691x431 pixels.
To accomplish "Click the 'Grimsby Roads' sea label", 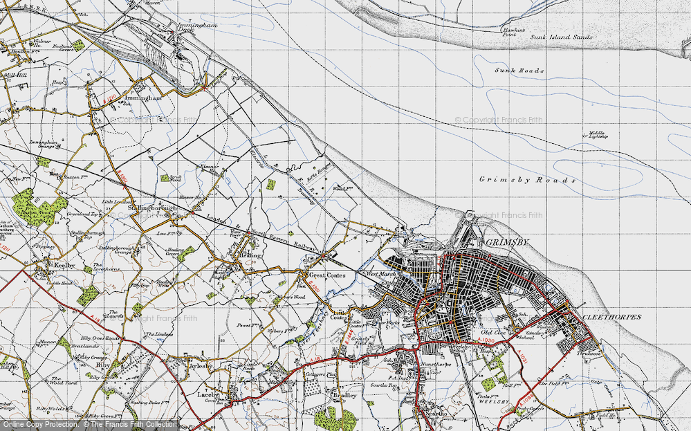I will [528, 179].
